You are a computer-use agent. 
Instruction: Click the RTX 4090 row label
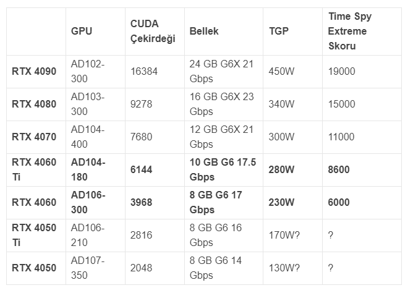pyautogui.click(x=34, y=71)
